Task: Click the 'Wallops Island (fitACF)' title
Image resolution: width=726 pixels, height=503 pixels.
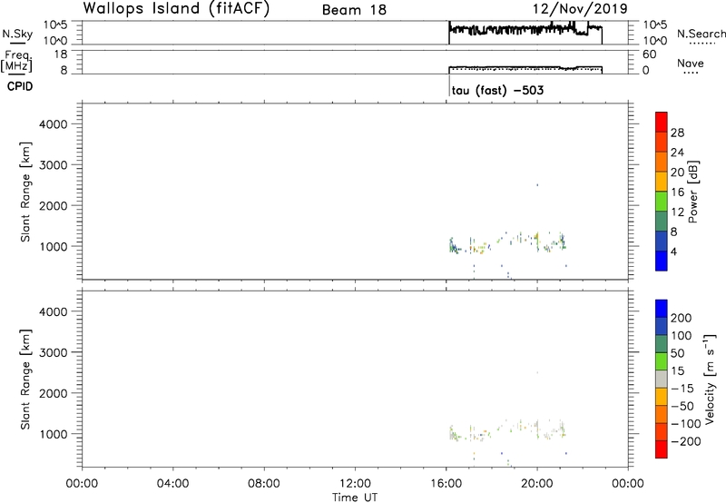Action: [x=176, y=9]
